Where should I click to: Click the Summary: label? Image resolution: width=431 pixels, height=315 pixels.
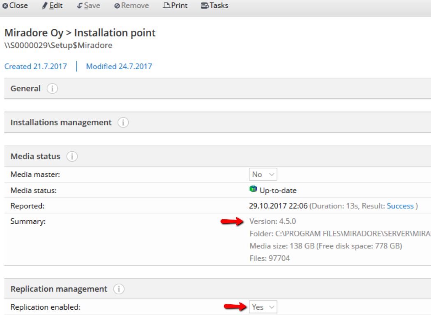[x=28, y=221]
